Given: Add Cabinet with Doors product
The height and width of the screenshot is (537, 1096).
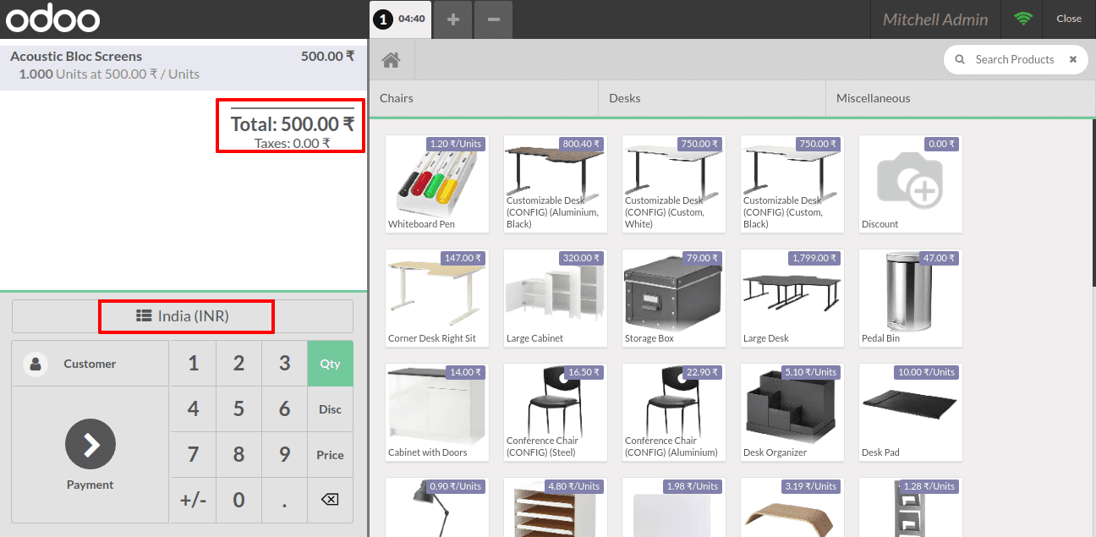Looking at the screenshot, I should click(x=437, y=412).
